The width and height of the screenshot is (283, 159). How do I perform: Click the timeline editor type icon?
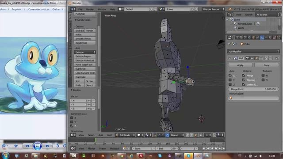pos(73,148)
